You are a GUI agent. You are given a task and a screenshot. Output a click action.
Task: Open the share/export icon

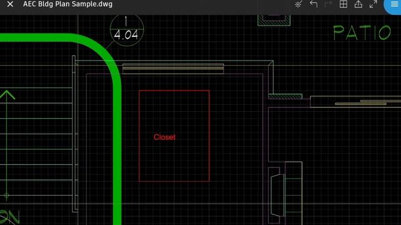click(358, 4)
